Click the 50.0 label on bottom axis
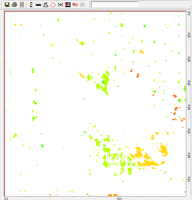The image size is (192, 200). [119, 198]
